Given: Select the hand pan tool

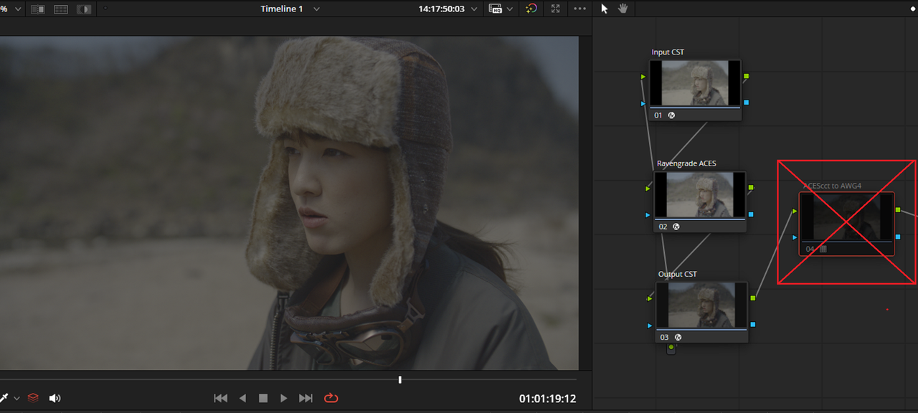Looking at the screenshot, I should click(623, 9).
